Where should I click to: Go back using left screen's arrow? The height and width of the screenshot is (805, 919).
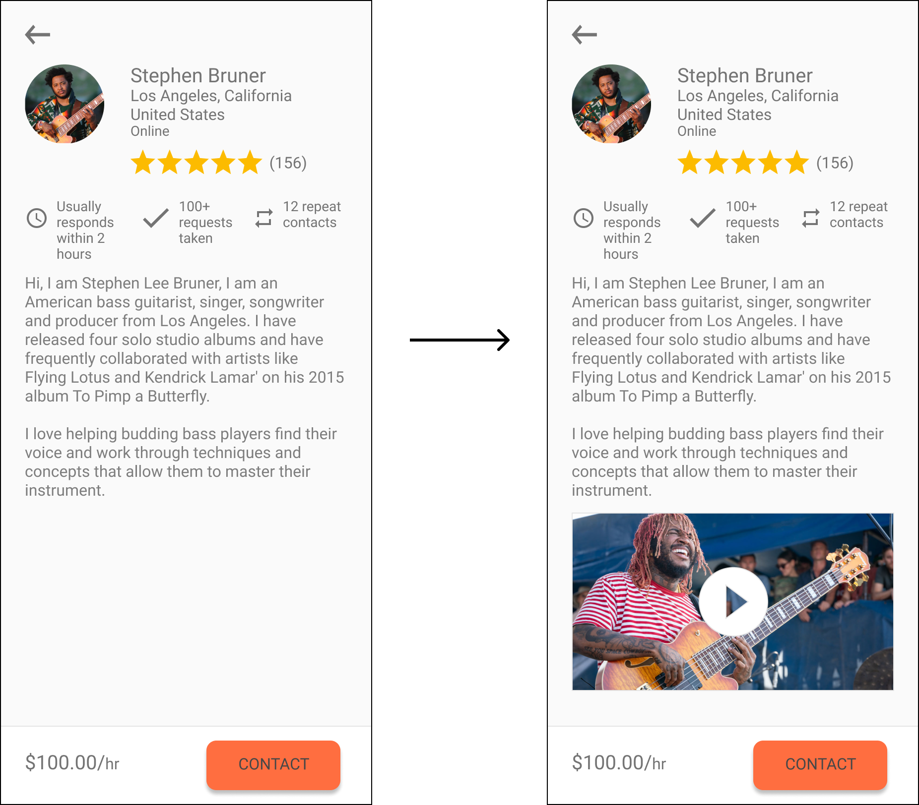click(38, 35)
